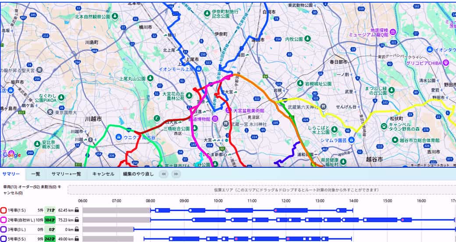The height and width of the screenshot is (242, 456).
Task: Click the イオンモール上尾 shopping icon
Action: click(199, 69)
